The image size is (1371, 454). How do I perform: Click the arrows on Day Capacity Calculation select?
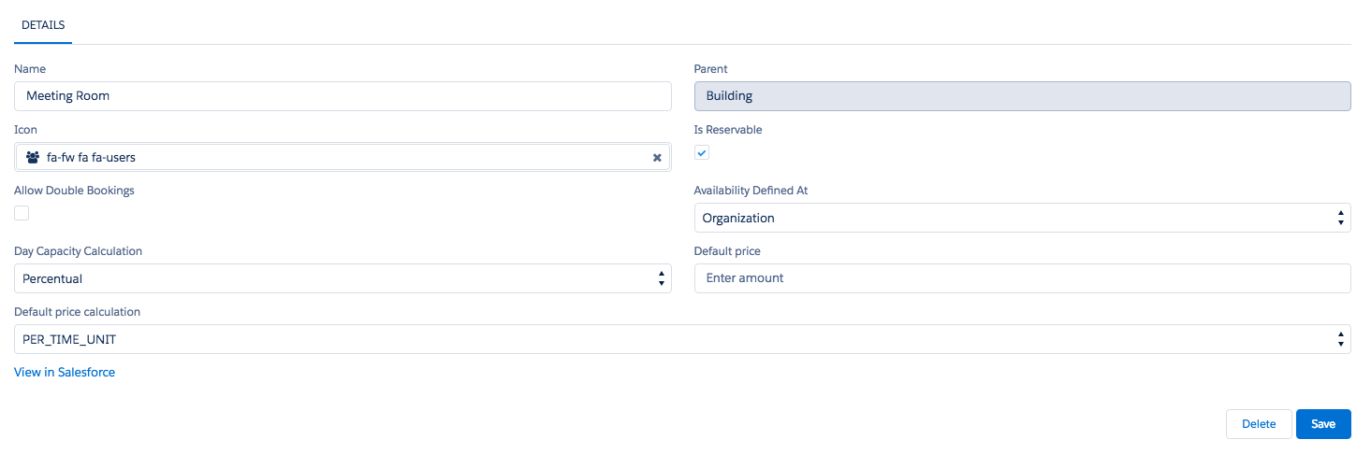(661, 278)
